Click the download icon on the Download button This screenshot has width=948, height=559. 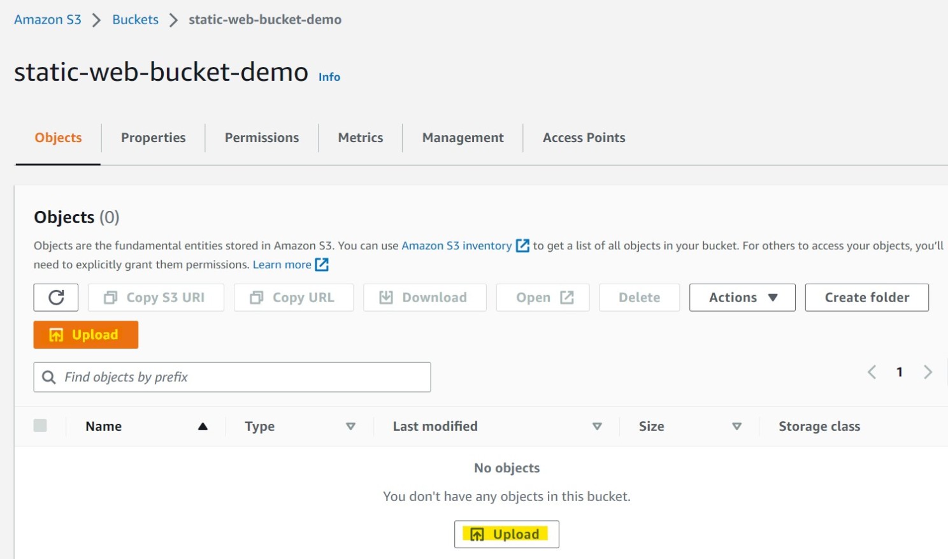click(x=386, y=297)
